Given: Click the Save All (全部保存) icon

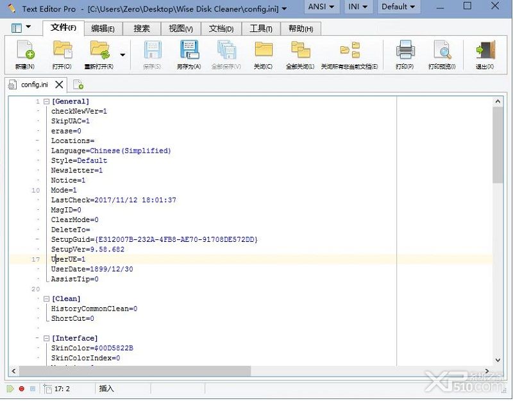Looking at the screenshot, I should pos(226,51).
